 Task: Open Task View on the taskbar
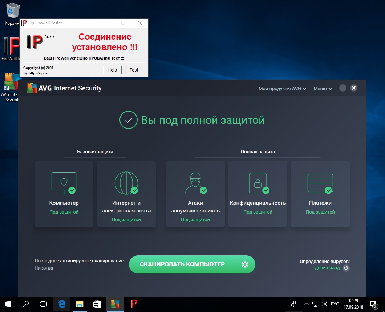43,304
